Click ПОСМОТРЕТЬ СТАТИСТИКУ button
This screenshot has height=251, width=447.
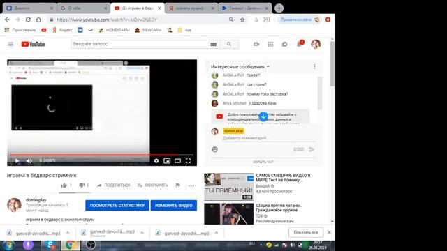click(117, 206)
